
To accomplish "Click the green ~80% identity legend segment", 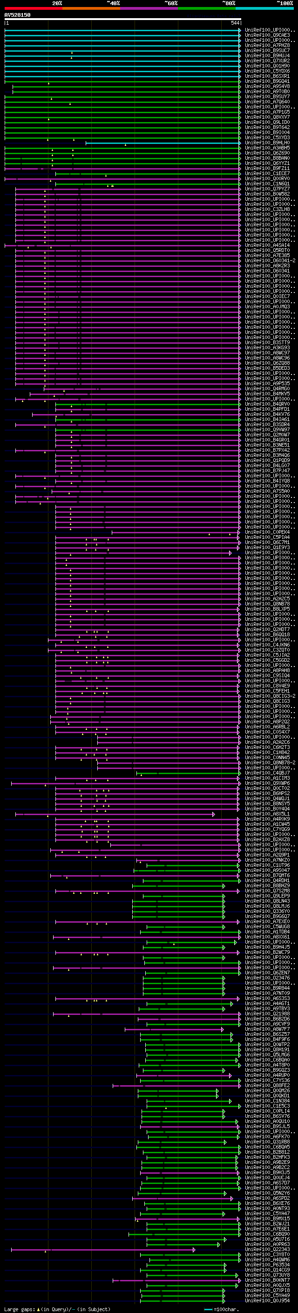I will click(x=206, y=8).
